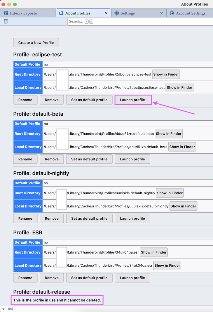
Task: Show default-nightly Root Directory in Finder
Action: (170, 193)
